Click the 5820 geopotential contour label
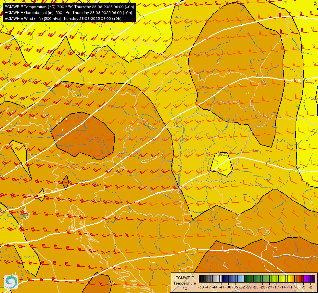318x293 pixels. [300, 171]
